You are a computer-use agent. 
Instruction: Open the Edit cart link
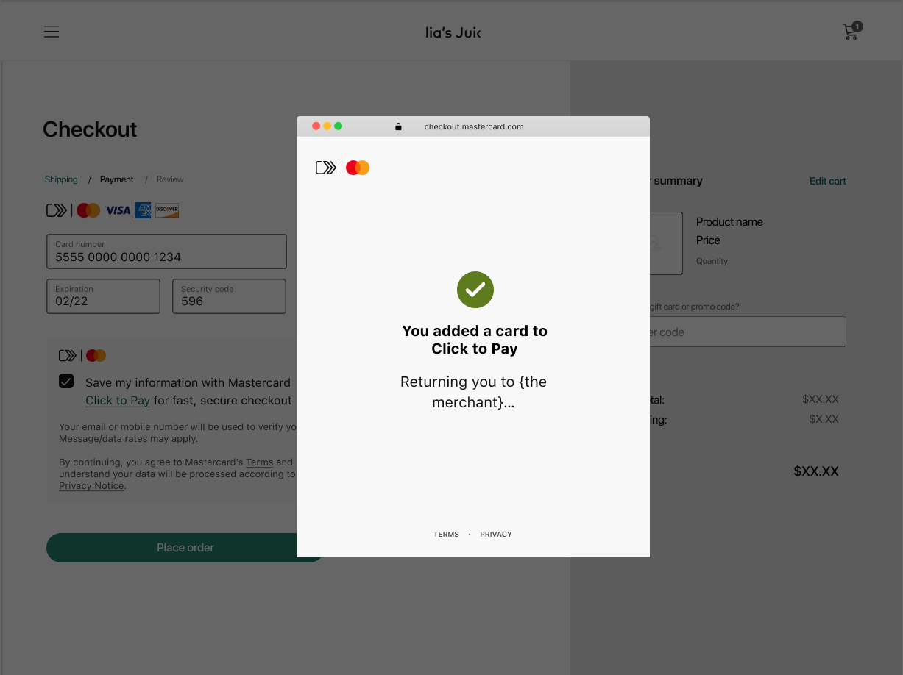(827, 182)
